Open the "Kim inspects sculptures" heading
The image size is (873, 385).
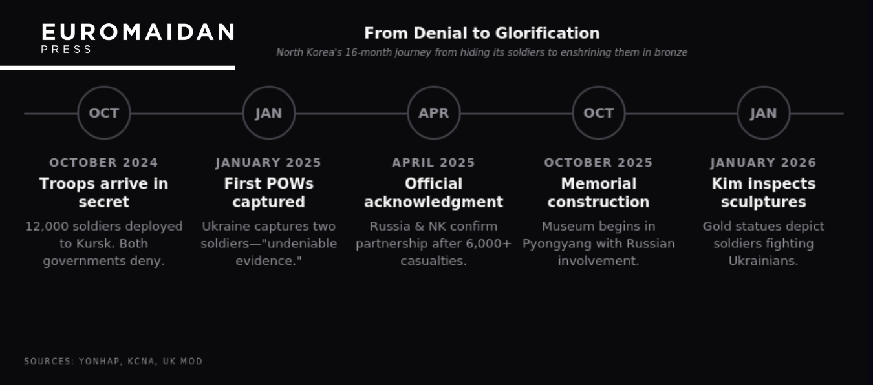pyautogui.click(x=763, y=192)
